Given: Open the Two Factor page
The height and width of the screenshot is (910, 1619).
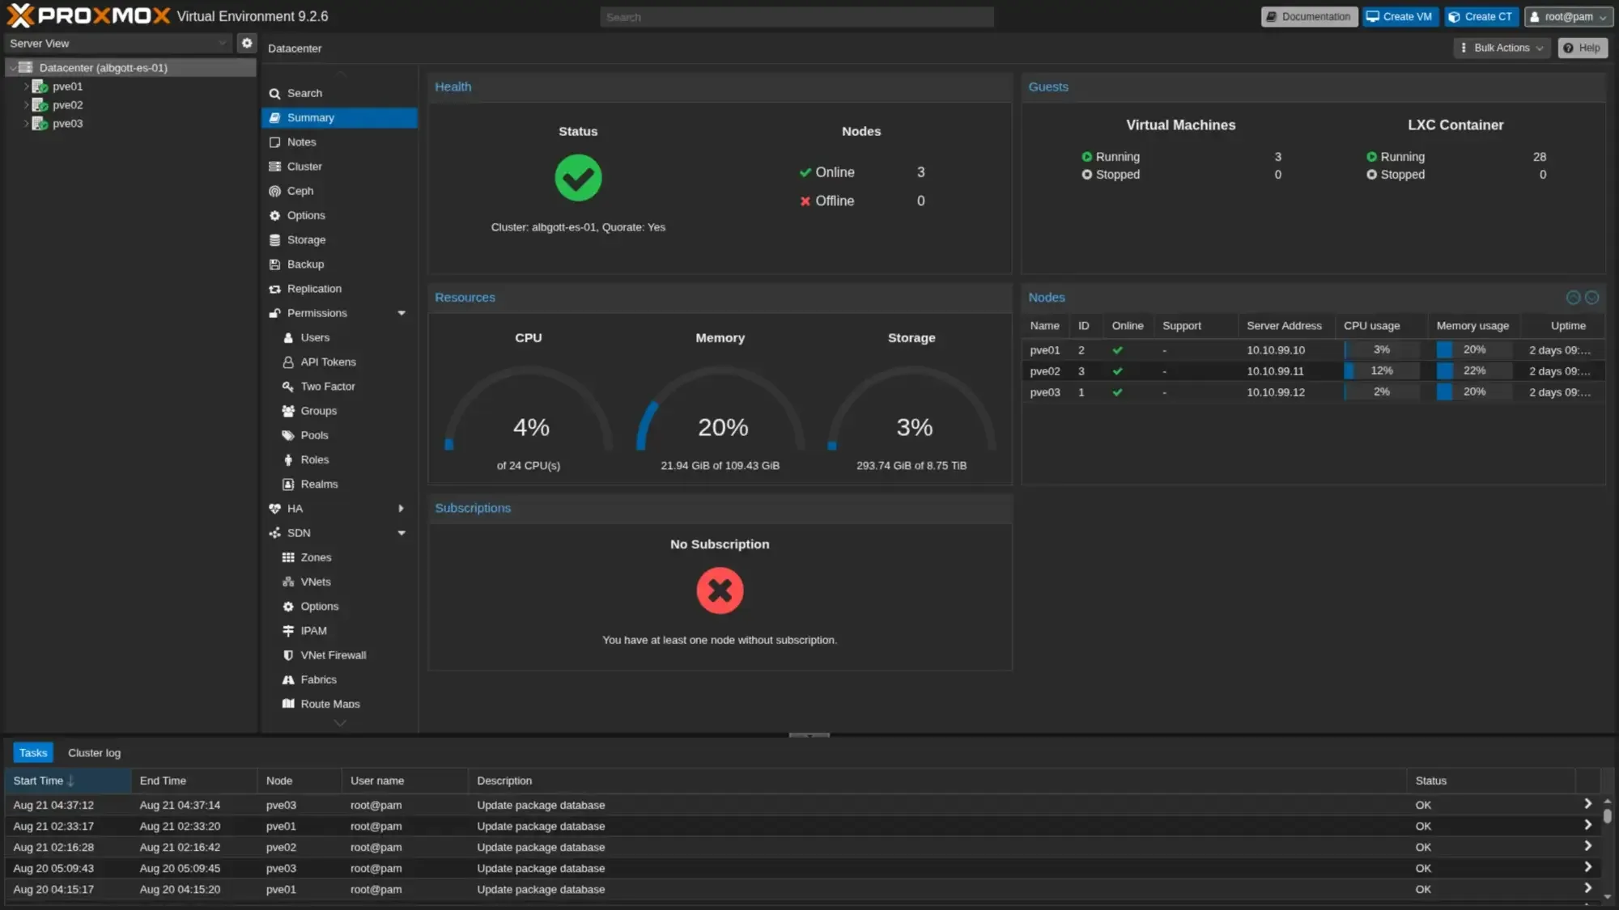Looking at the screenshot, I should pyautogui.click(x=328, y=387).
